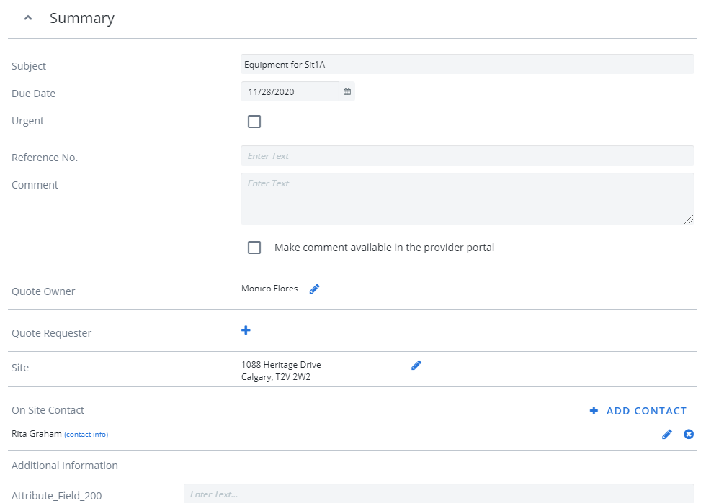The image size is (706, 503).
Task: Edit the Quote Owner Monico Flores
Action: tap(314, 289)
